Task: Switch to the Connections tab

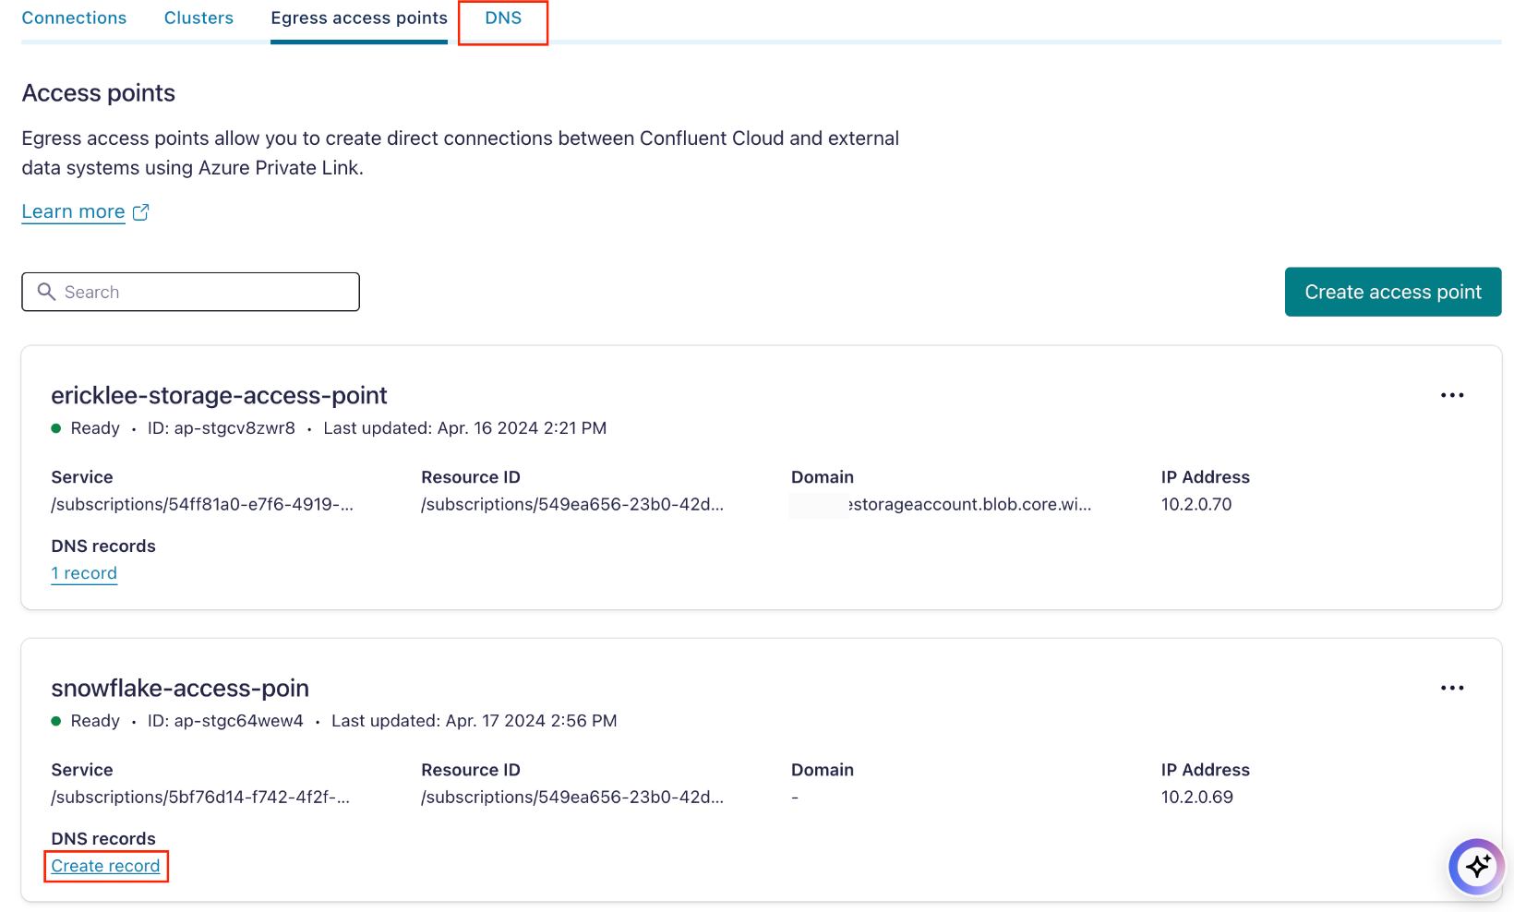Action: [x=74, y=18]
